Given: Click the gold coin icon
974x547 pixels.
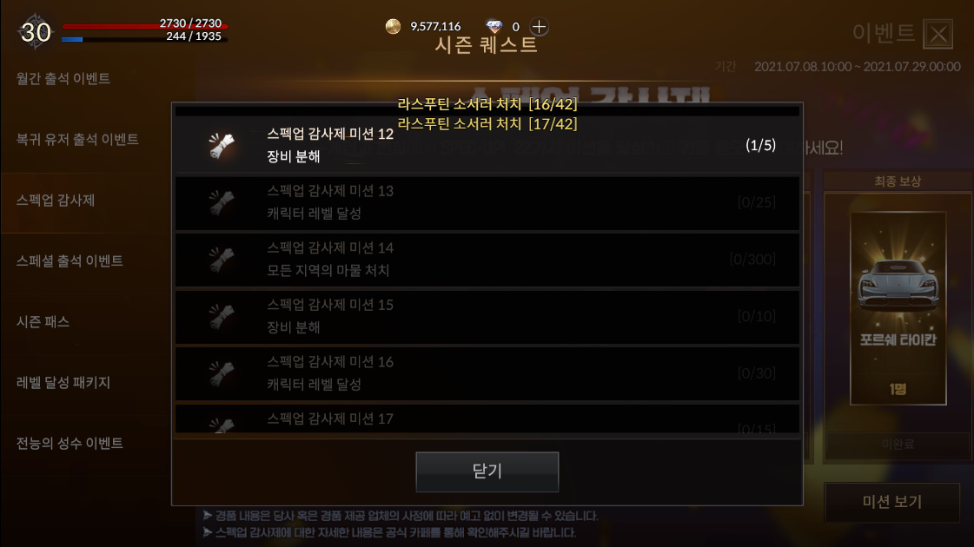Looking at the screenshot, I should [394, 26].
